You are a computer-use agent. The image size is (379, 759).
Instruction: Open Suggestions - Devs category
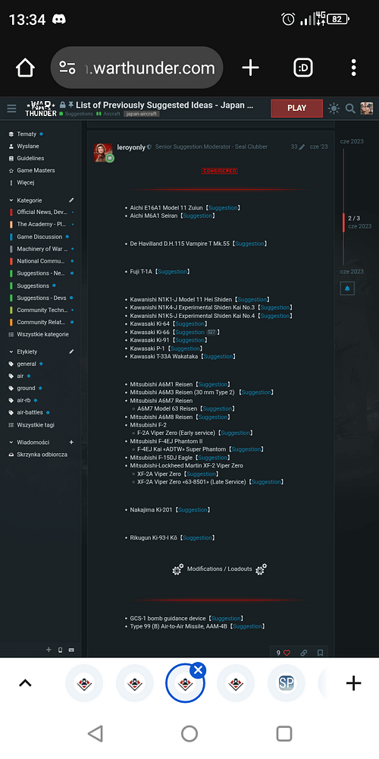point(42,298)
